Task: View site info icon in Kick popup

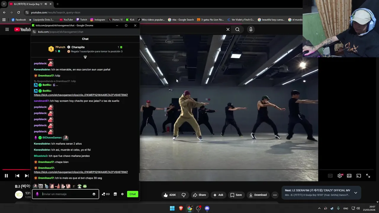Action: [34, 32]
